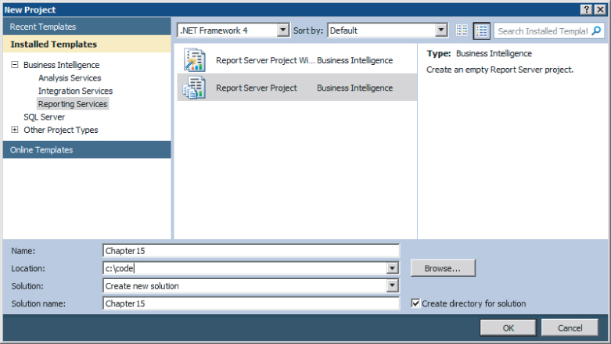Image resolution: width=611 pixels, height=344 pixels.
Task: Collapse the Business Intelligence tree node
Action: click(14, 64)
